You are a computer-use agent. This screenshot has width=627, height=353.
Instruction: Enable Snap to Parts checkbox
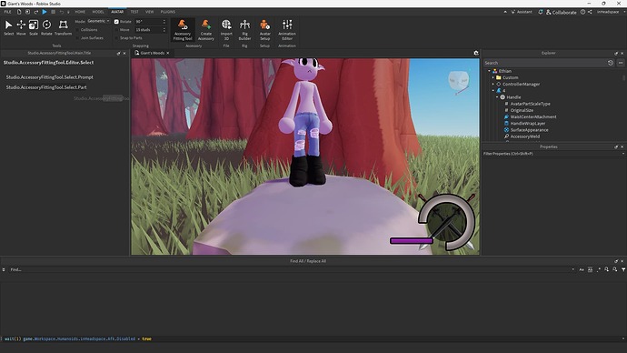point(116,38)
